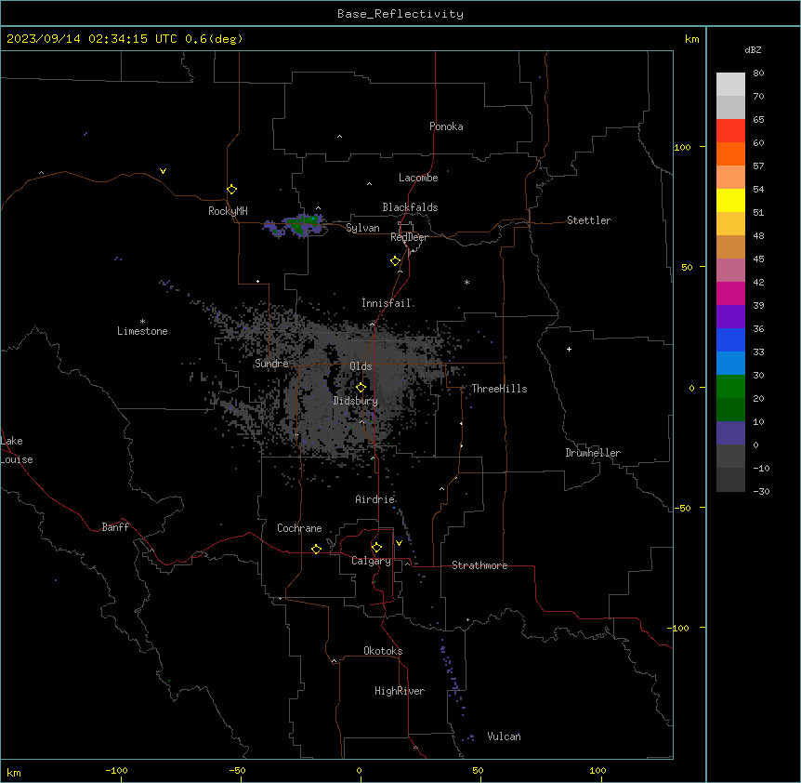Click the dBZ legend heading
The image size is (801, 783).
point(753,49)
